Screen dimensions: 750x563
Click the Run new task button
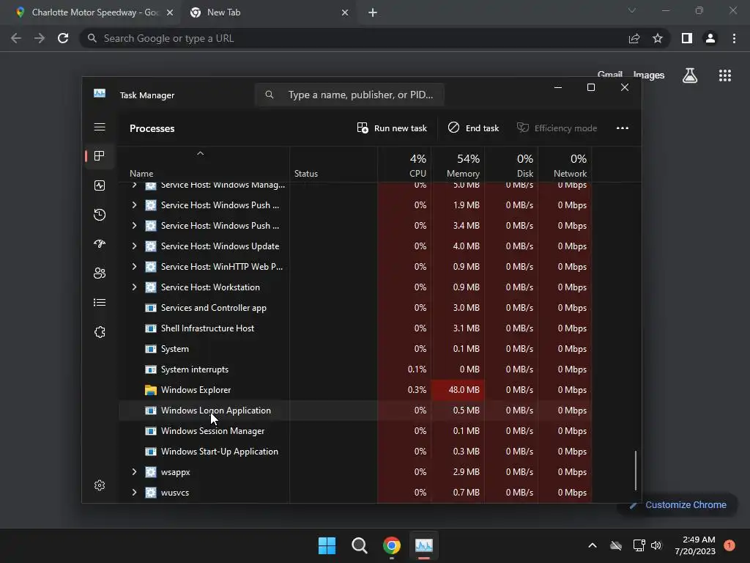pos(392,128)
